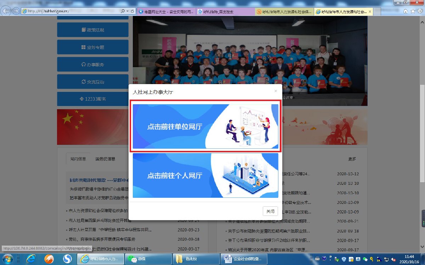Open headline 同声共唱时代赞歌
Image resolution: width=425 pixels, height=265 pixels.
click(98, 179)
